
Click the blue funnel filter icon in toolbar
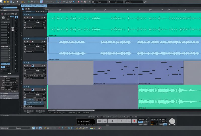tap(74, 2)
